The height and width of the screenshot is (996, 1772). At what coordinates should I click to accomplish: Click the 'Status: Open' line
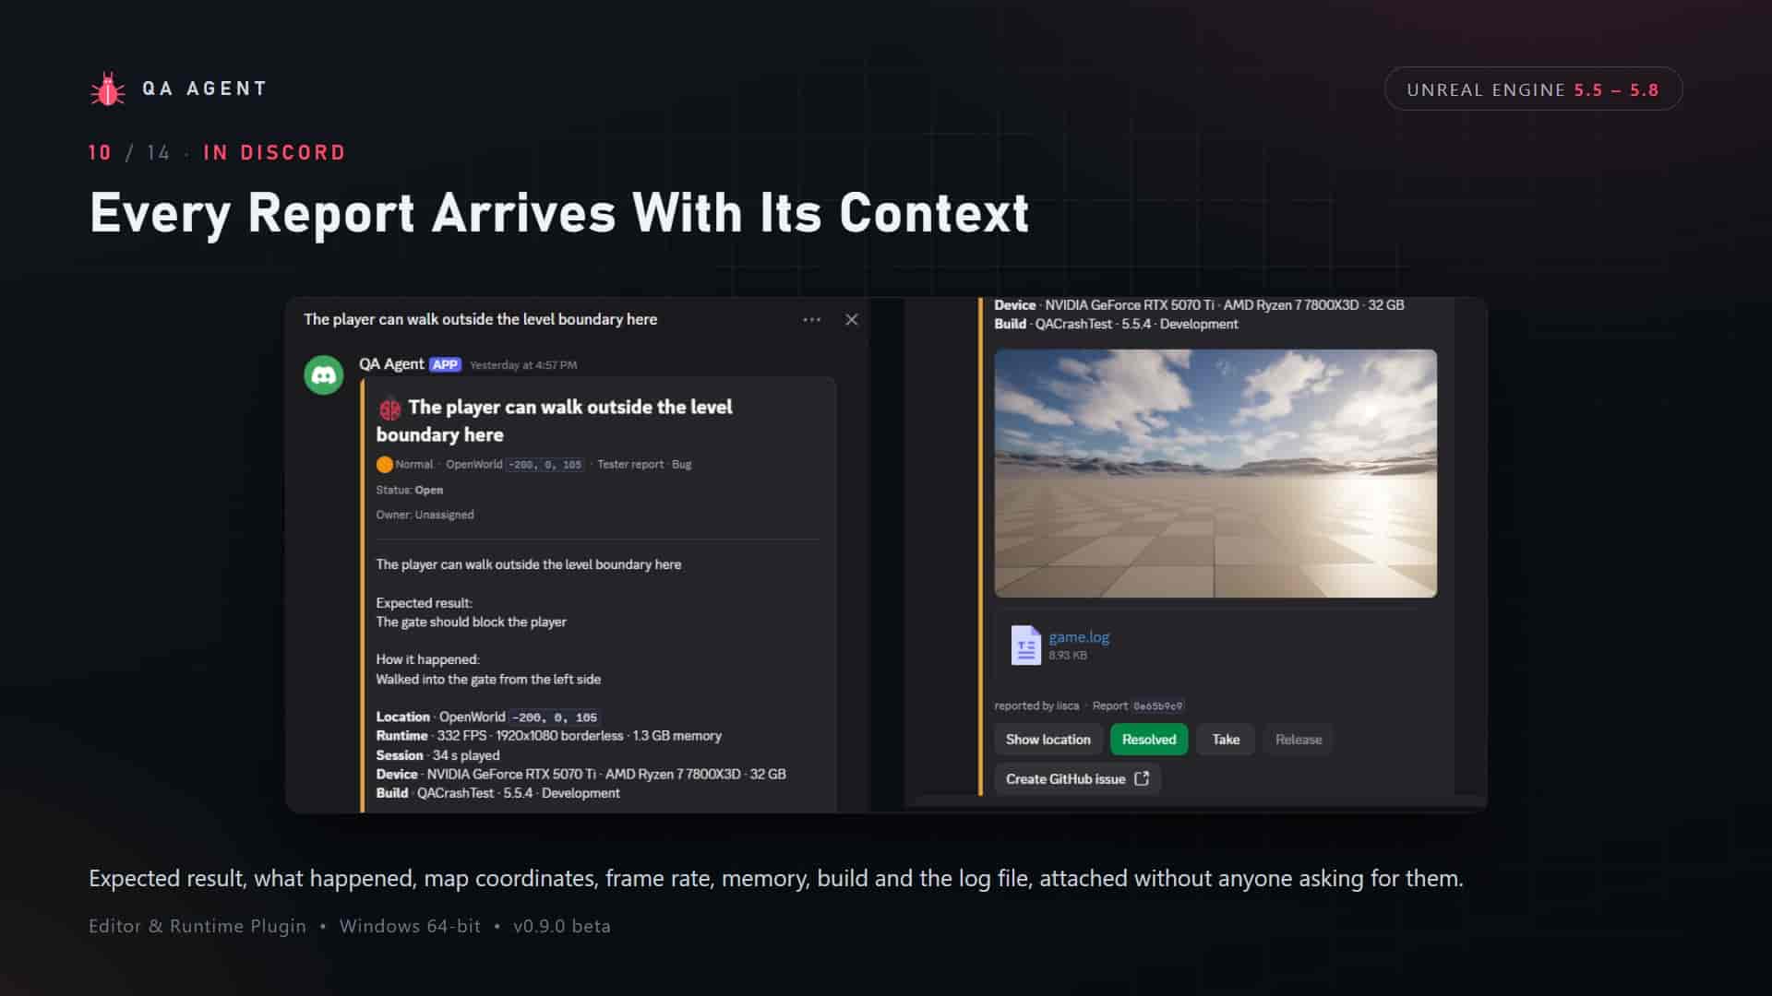click(x=410, y=490)
